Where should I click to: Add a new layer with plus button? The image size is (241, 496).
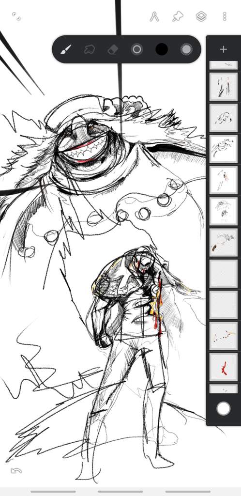223,49
